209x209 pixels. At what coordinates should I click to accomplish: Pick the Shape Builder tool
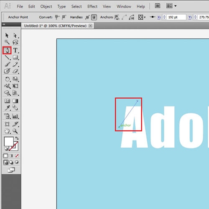7,93
